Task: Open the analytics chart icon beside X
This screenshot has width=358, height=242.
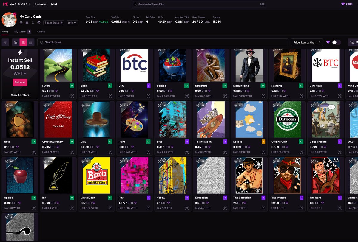Action: click(x=39, y=23)
